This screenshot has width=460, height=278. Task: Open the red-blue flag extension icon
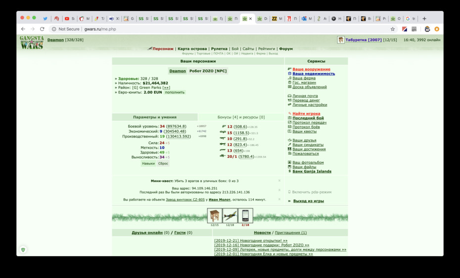405,29
